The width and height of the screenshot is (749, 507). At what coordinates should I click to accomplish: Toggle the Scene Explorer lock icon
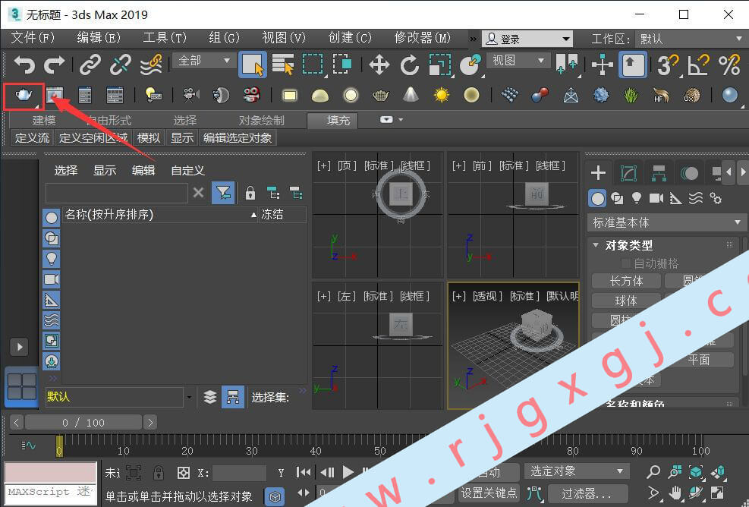[250, 193]
